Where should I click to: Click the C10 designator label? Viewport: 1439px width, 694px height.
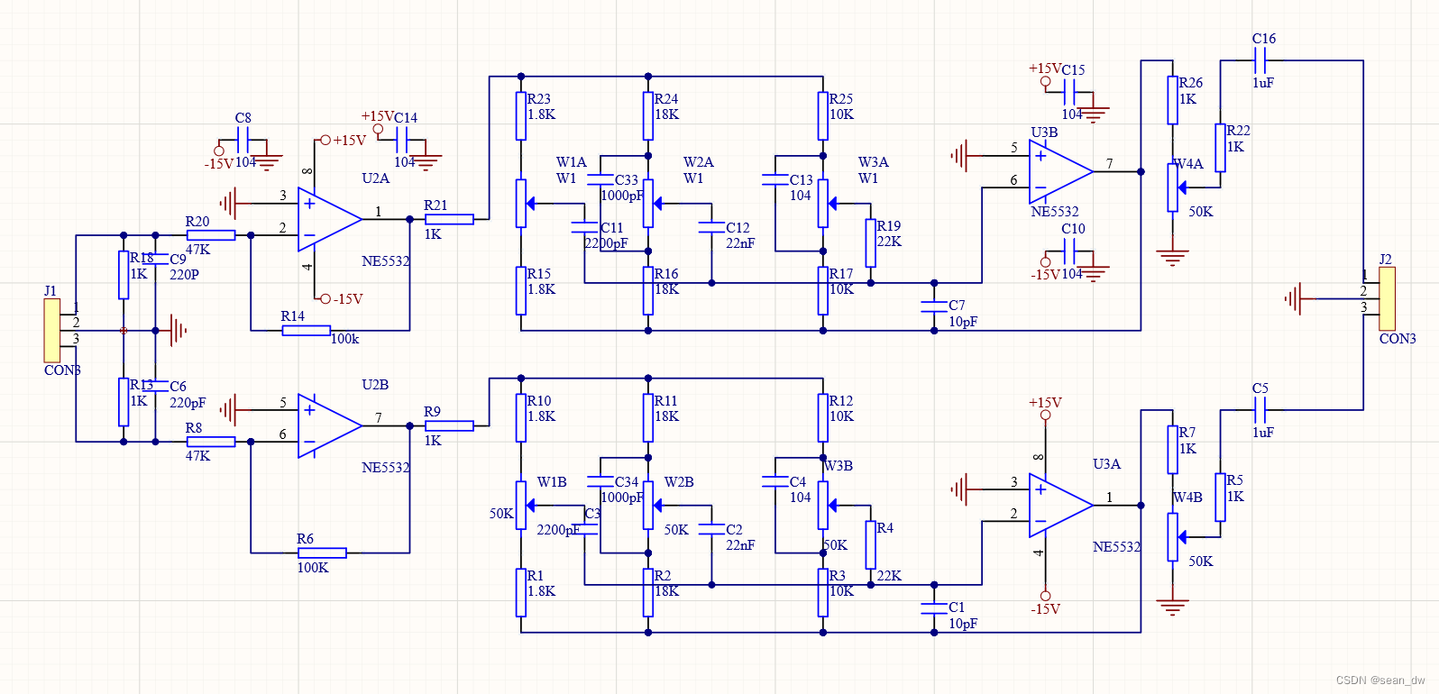1074,229
